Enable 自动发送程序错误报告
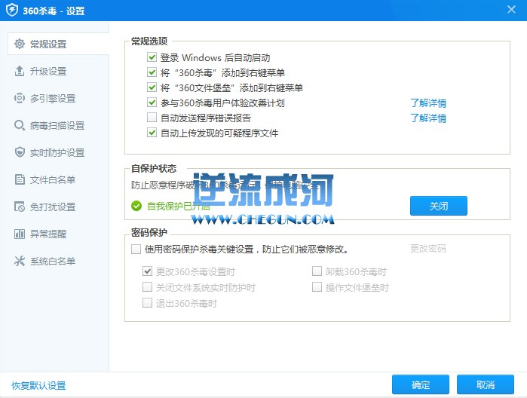Screen dimensions: 527x398 pos(152,118)
